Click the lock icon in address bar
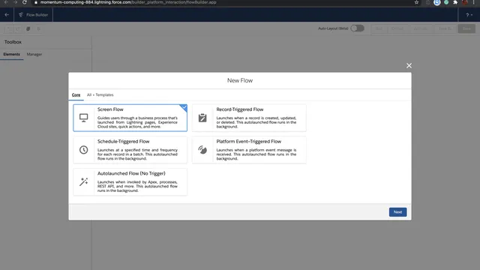Image resolution: width=480 pixels, height=270 pixels. click(x=36, y=2)
